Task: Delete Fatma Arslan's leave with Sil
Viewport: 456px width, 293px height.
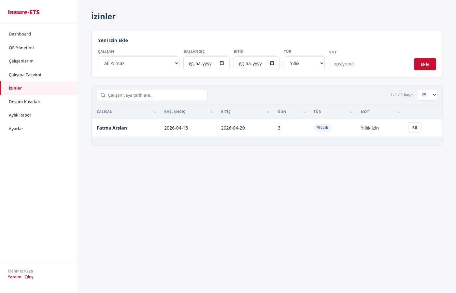Action: (415, 128)
